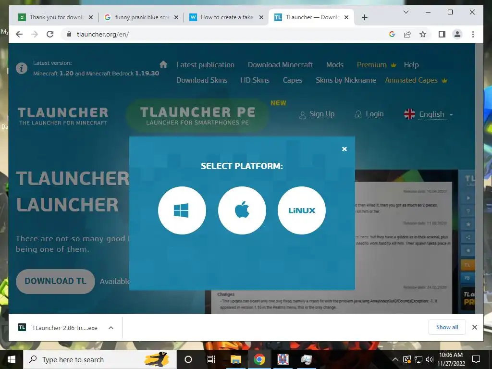Screen dimensions: 492x369
Task: Click the Google icon in address bar
Action: 392,34
